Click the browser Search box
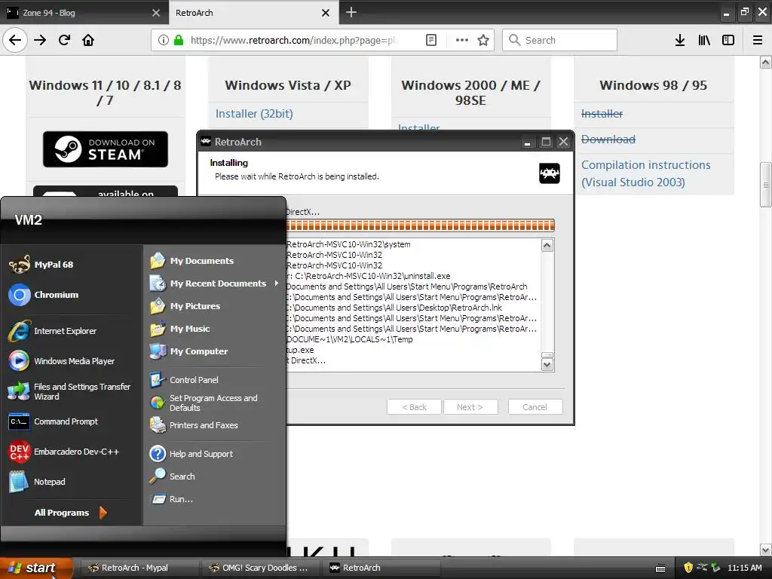The height and width of the screenshot is (579, 772). click(560, 40)
